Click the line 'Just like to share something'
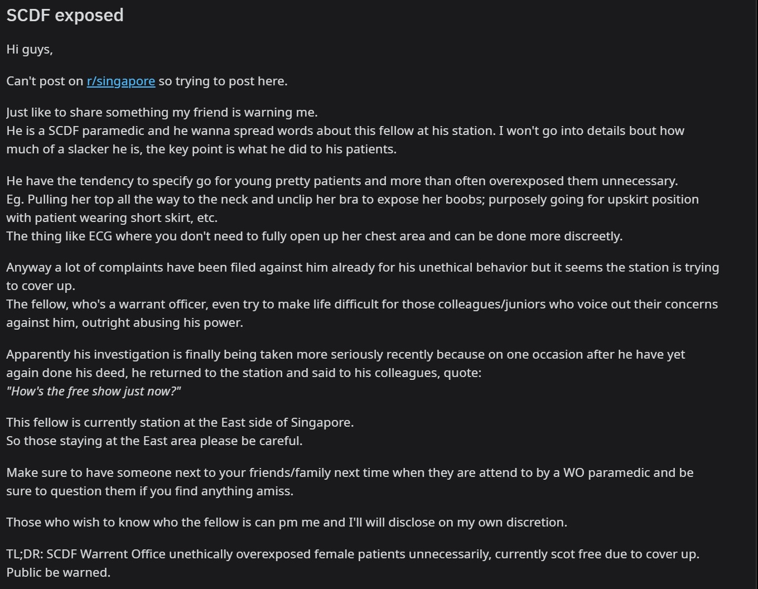The height and width of the screenshot is (589, 758). tap(162, 112)
